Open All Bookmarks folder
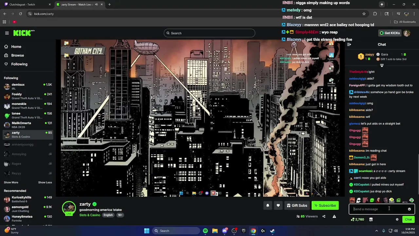This screenshot has height=236, width=419. [405, 22]
